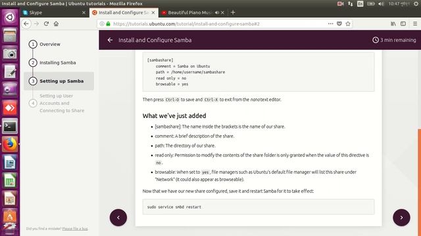Bookmark this page with the star

(x=348, y=24)
